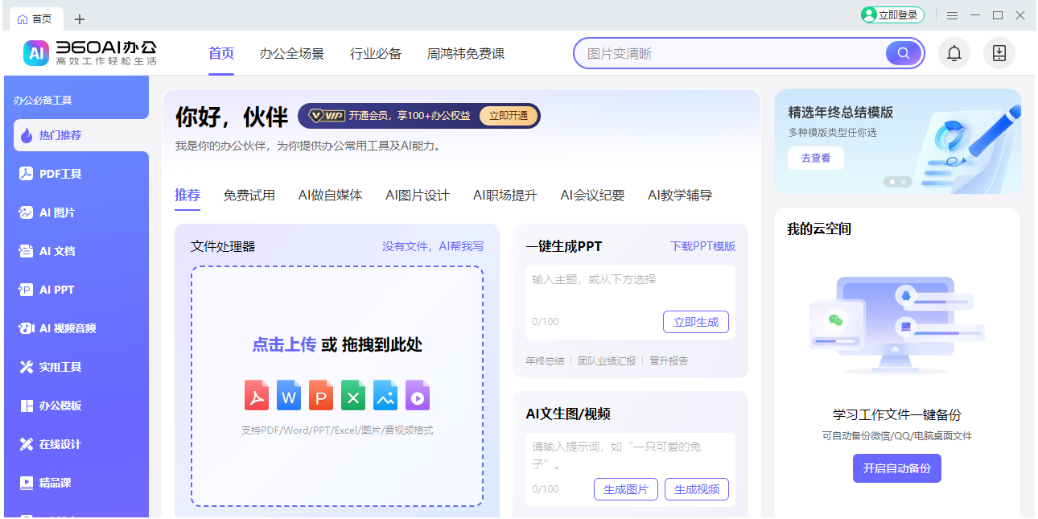This screenshot has width=1038, height=519.
Task: Open the AI PPT sidebar tool
Action: pos(56,289)
